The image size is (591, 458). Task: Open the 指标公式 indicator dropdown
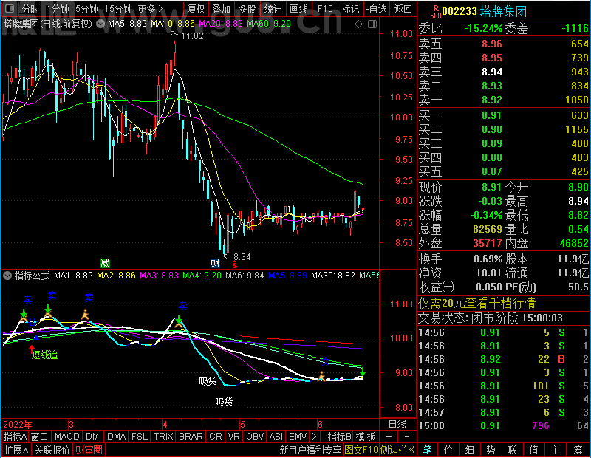pos(7,276)
